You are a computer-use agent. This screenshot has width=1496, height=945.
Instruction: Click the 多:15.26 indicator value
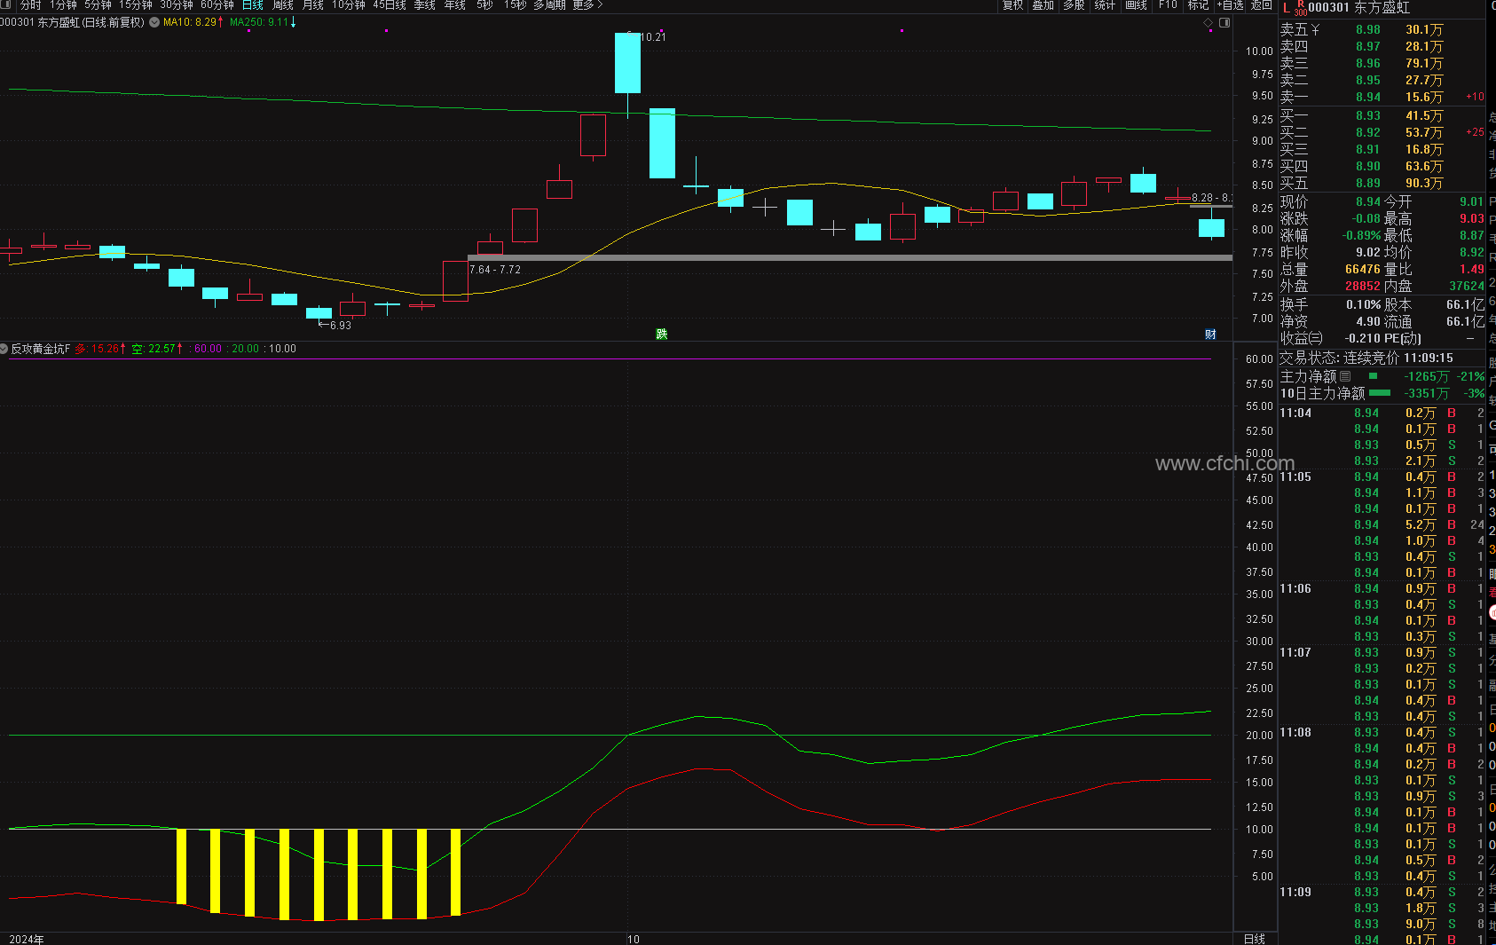tap(99, 350)
